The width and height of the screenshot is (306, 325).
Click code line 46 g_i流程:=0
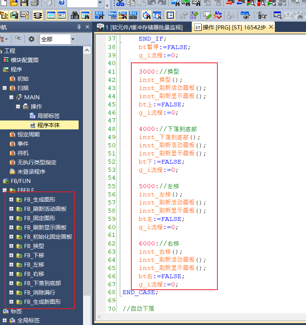(x=158, y=113)
